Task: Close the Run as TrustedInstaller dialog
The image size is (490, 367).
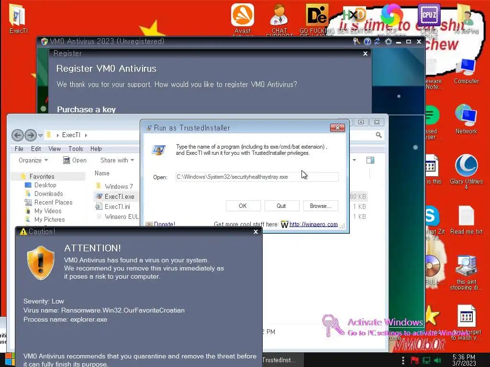Action: point(337,128)
